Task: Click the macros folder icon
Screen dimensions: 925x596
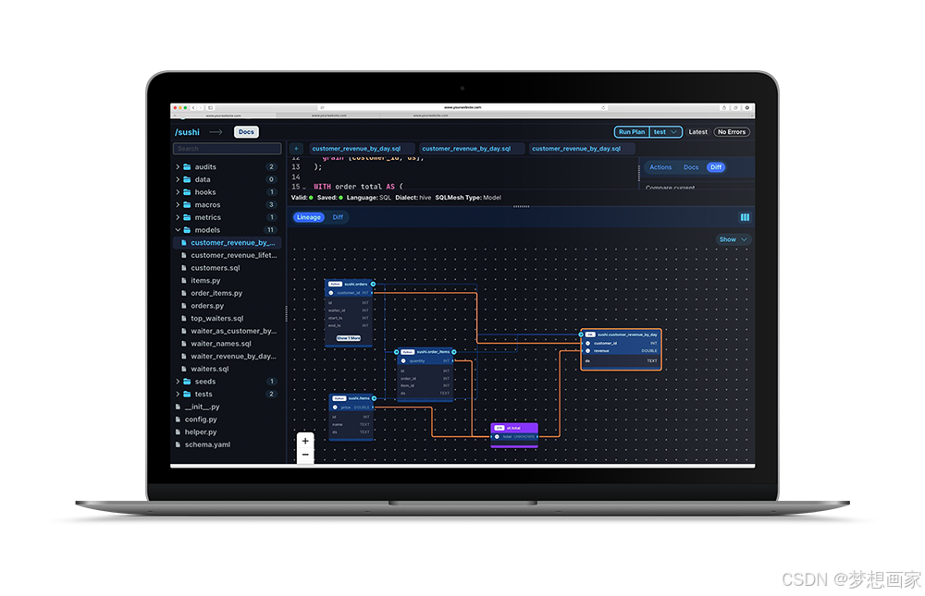Action: 187,204
